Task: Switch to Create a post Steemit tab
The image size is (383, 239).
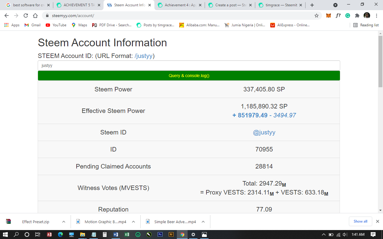Action: (x=230, y=5)
